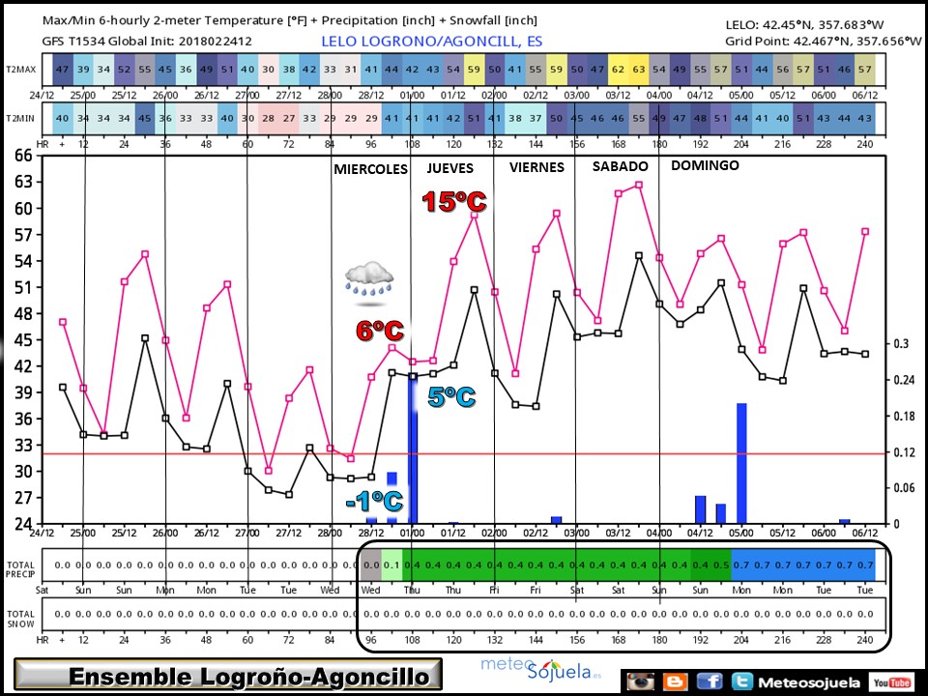The height and width of the screenshot is (696, 928).
Task: Click the TOTAL PRECIP 0.5 cell
Action: [721, 565]
